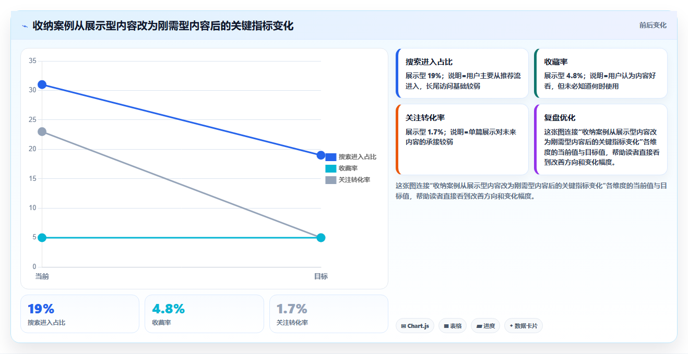Select the cyan data point at 当前
This screenshot has height=354, width=688.
tap(42, 238)
